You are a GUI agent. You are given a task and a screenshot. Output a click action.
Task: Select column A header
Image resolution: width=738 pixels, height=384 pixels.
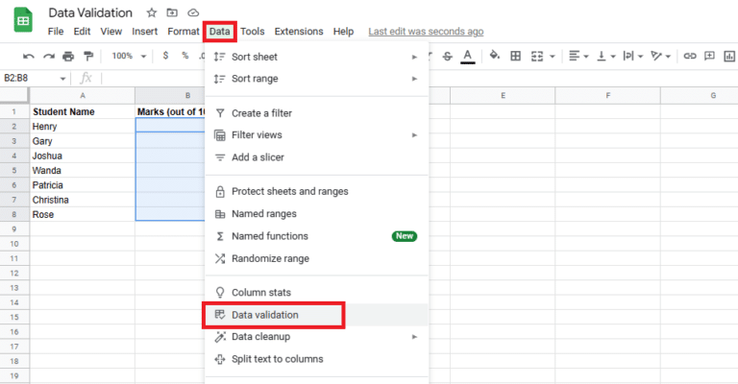click(83, 95)
